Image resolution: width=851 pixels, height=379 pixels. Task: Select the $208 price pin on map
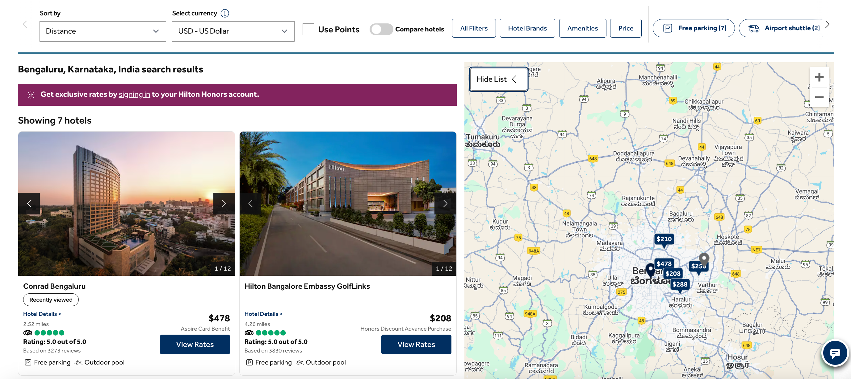[x=673, y=273]
